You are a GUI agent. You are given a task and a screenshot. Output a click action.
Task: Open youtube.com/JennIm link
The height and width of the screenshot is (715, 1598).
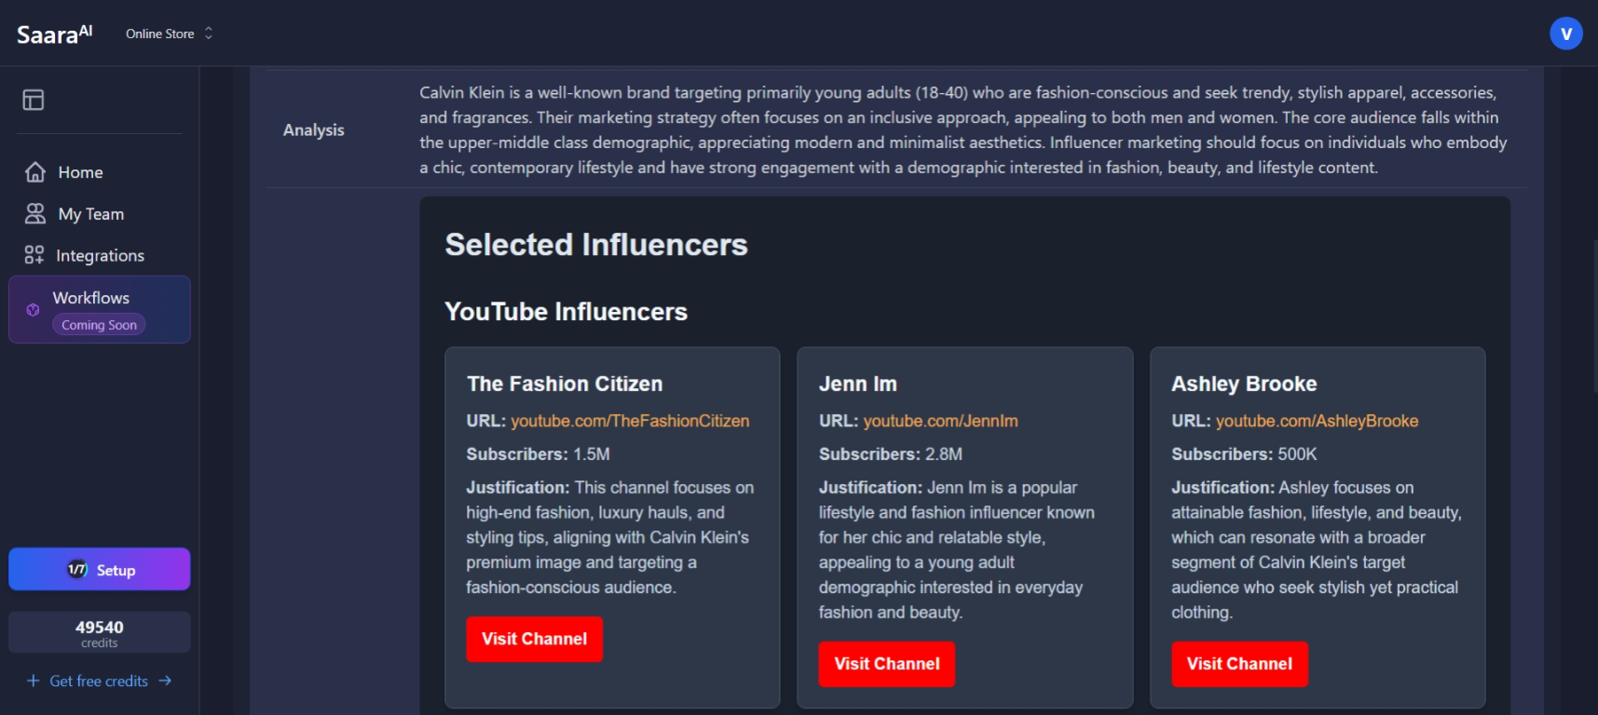[x=941, y=421]
